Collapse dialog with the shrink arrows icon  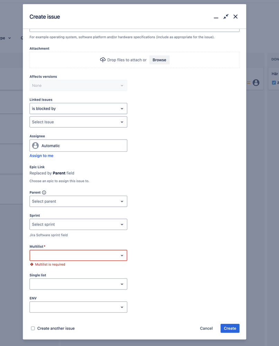226,17
